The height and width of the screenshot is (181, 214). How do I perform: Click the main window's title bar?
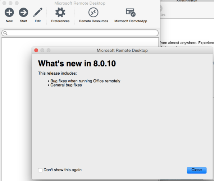pos(80,3)
